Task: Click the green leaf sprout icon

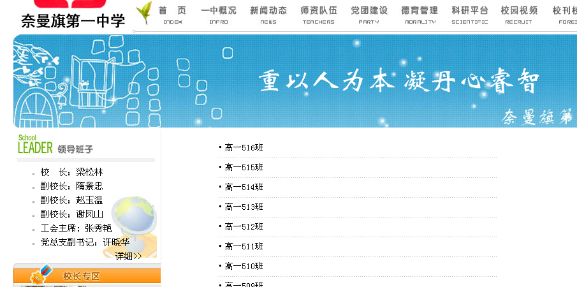Action: 144,13
